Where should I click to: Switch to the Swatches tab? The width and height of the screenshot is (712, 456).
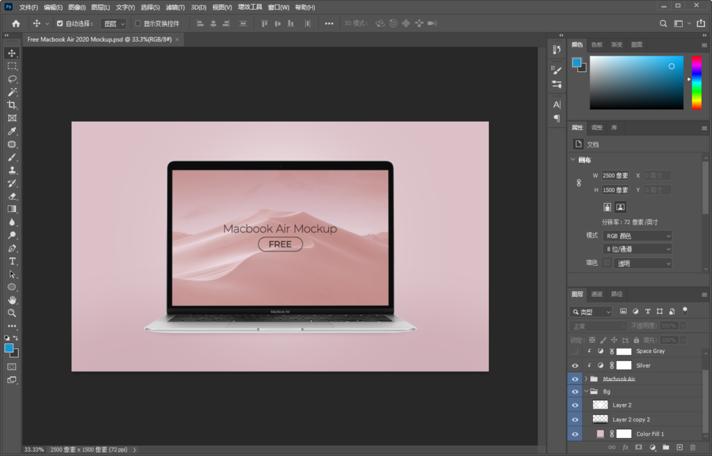tap(597, 44)
